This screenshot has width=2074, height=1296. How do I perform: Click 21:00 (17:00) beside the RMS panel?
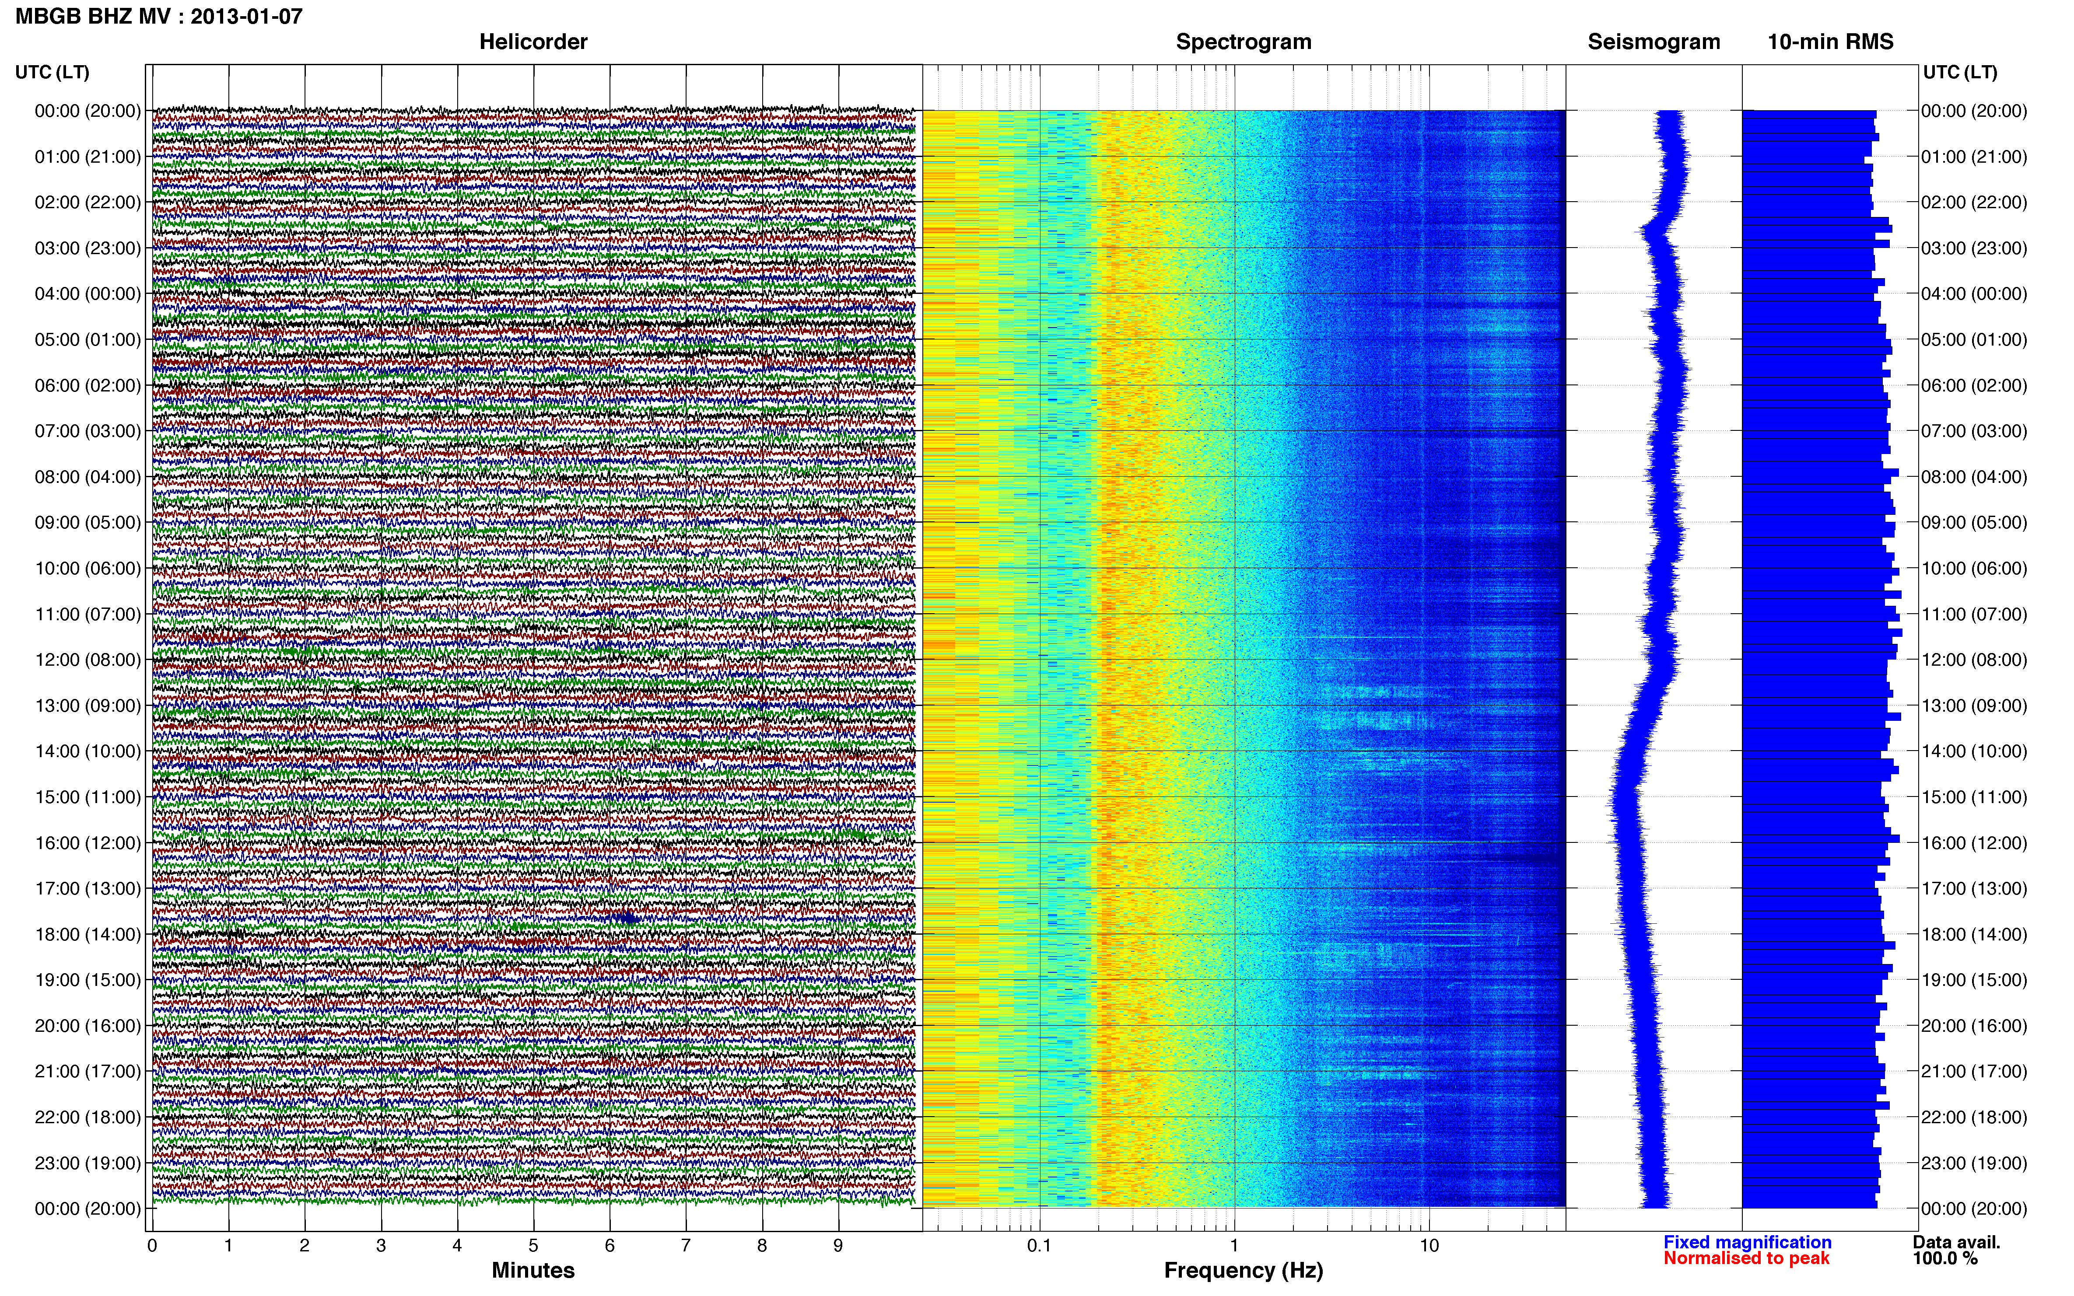coord(1974,1072)
